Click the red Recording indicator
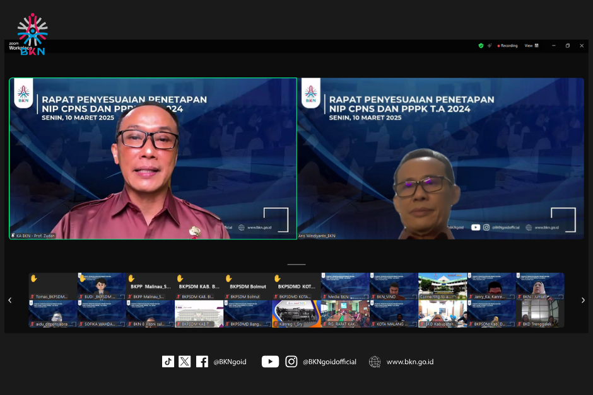Image resolution: width=593 pixels, height=395 pixels. click(507, 45)
